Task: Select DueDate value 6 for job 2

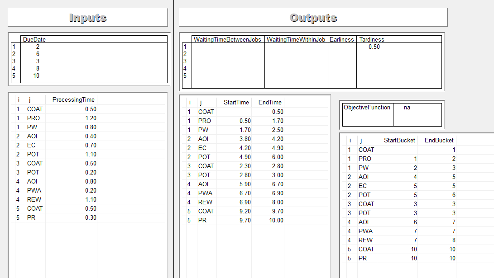Action: (38, 54)
